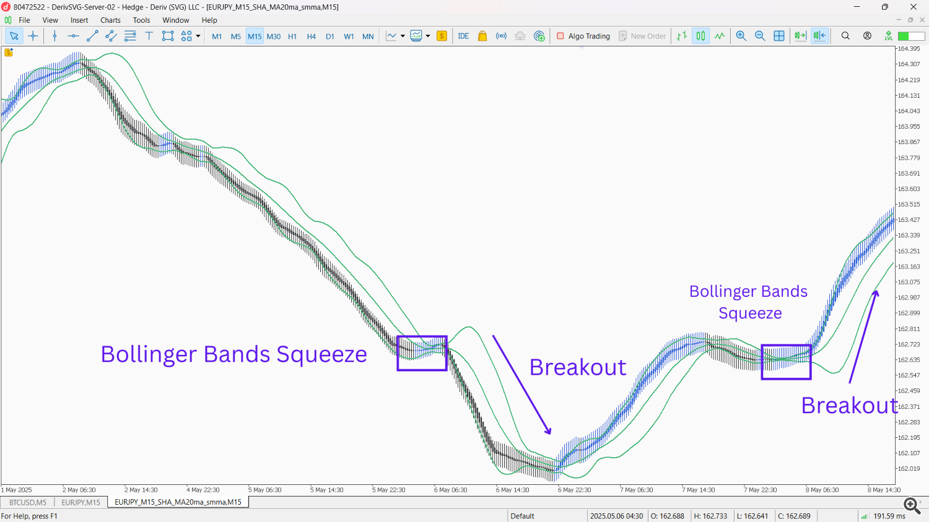Open the MQL5 Market shopping bag
929x522 pixels.
pos(482,36)
